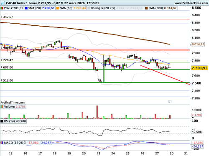The image size is (209, 156).
Task: Click the gray Bollinger legend swatch
Action: [89, 8]
